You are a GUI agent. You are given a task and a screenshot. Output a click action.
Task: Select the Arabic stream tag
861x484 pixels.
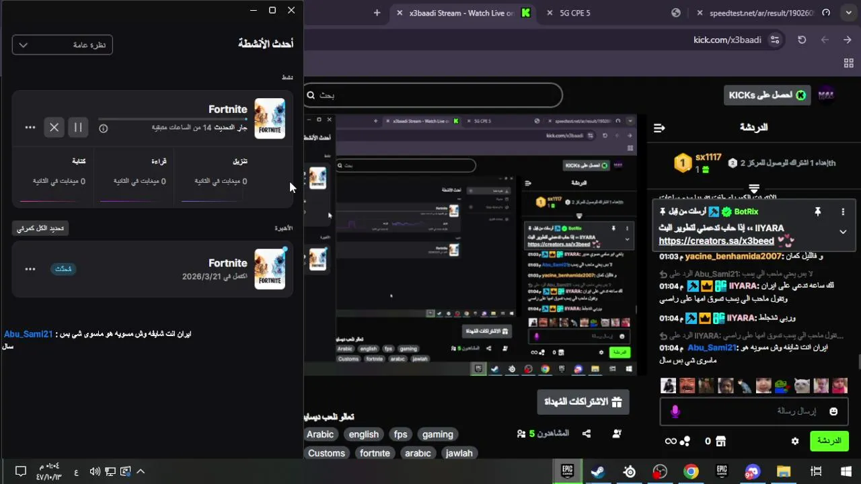[320, 434]
